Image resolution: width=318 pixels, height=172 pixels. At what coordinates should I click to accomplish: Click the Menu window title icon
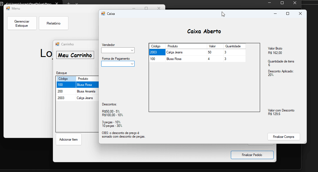8,8
